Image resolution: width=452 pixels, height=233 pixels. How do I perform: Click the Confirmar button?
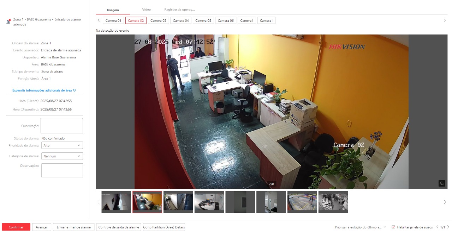[x=16, y=227]
